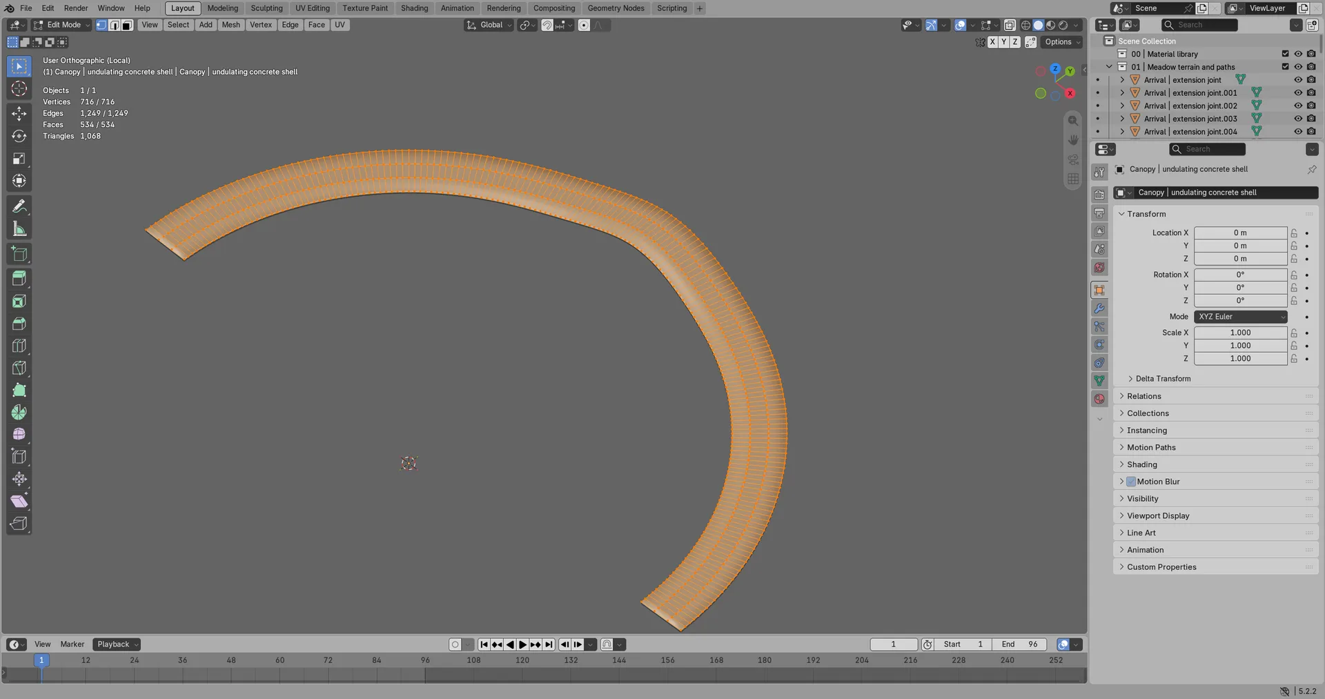Choose the Extrude Region tool

(19, 278)
